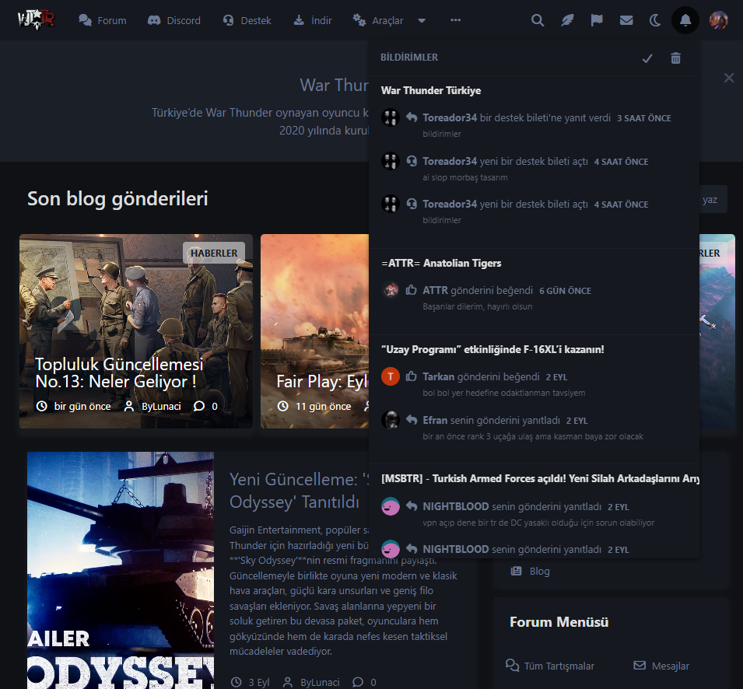Click the leaf icon in header
Viewport: 743px width, 689px height.
[x=567, y=20]
